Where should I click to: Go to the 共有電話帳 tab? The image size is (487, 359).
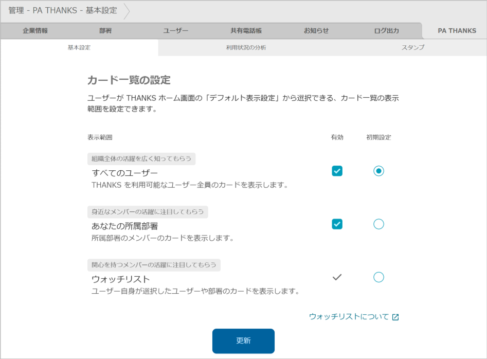click(246, 31)
